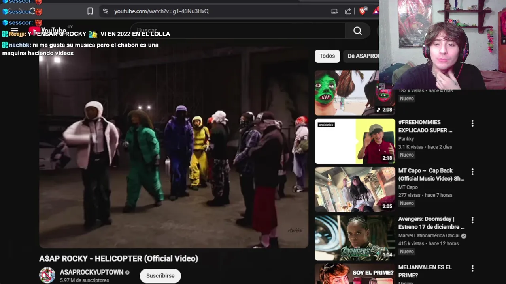
Task: Click the MT Capo channel name
Action: tap(408, 187)
